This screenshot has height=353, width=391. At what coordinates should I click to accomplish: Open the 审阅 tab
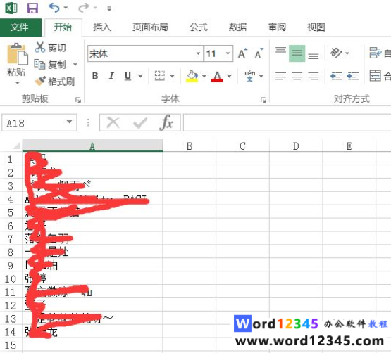click(x=277, y=27)
